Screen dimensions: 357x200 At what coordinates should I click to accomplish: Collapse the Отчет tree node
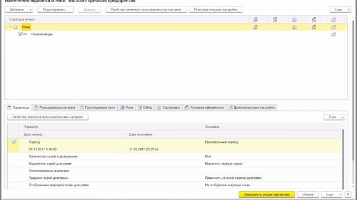pyautogui.click(x=11, y=27)
